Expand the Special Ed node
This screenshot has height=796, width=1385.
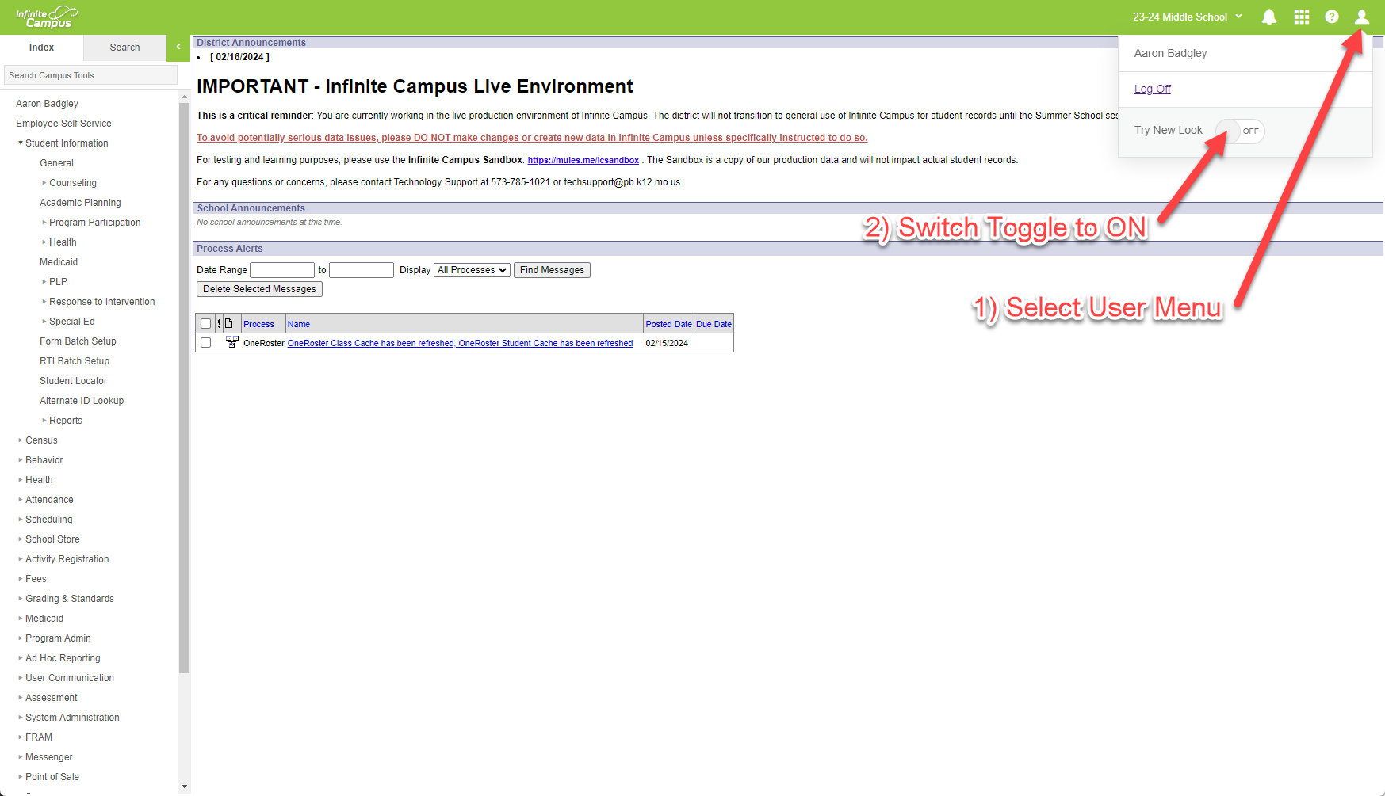(44, 322)
